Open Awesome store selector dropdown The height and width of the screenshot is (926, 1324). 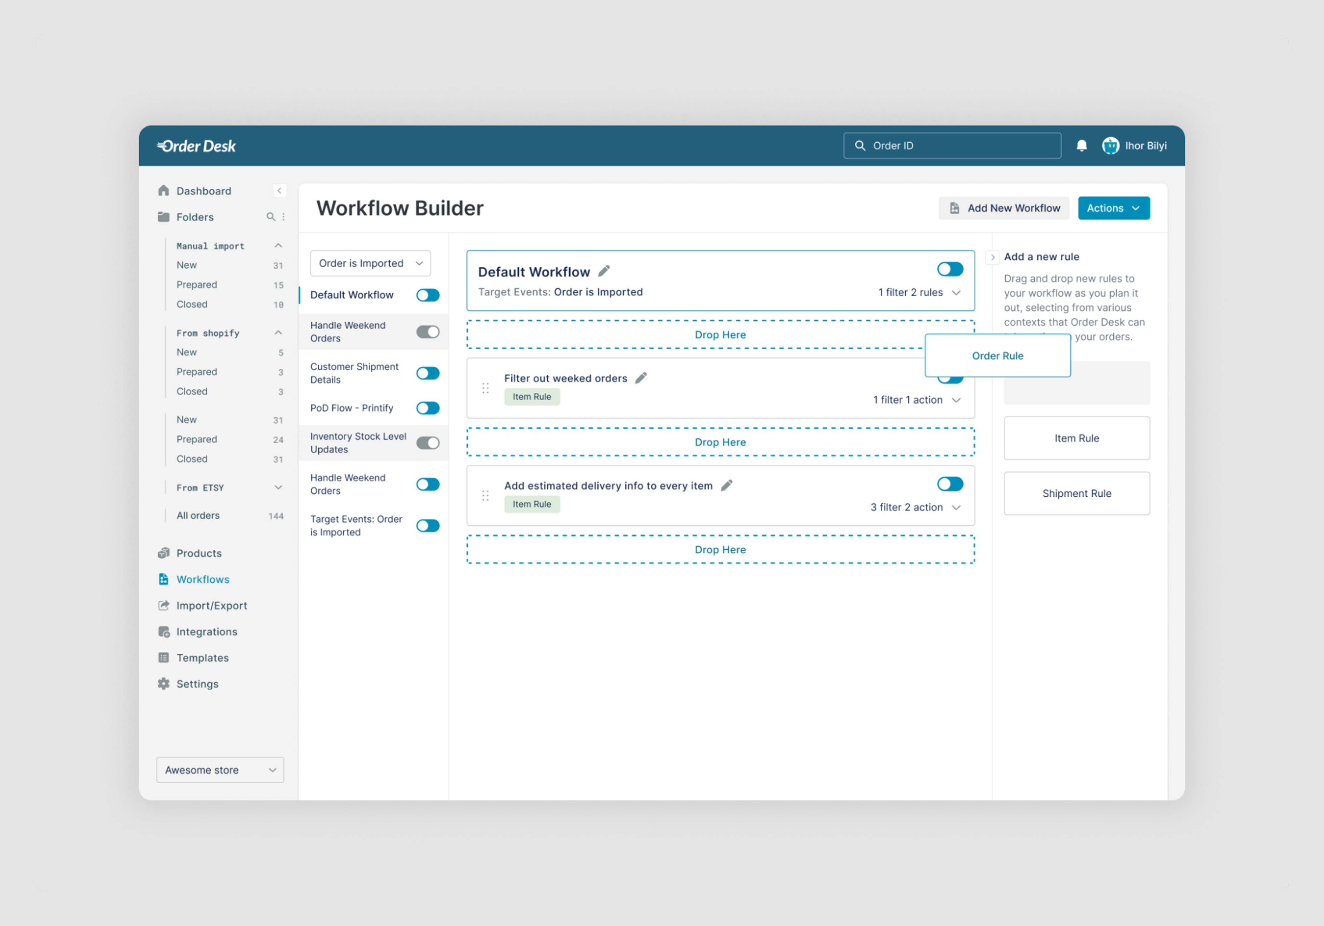point(220,770)
